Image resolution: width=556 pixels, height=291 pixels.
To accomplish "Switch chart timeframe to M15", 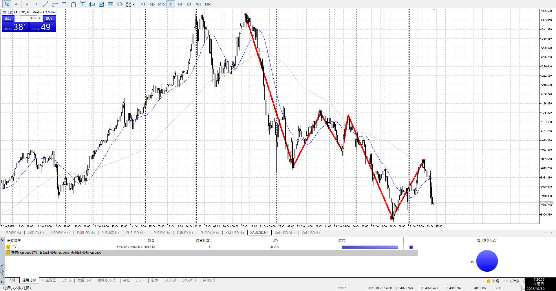I will 161,4.
